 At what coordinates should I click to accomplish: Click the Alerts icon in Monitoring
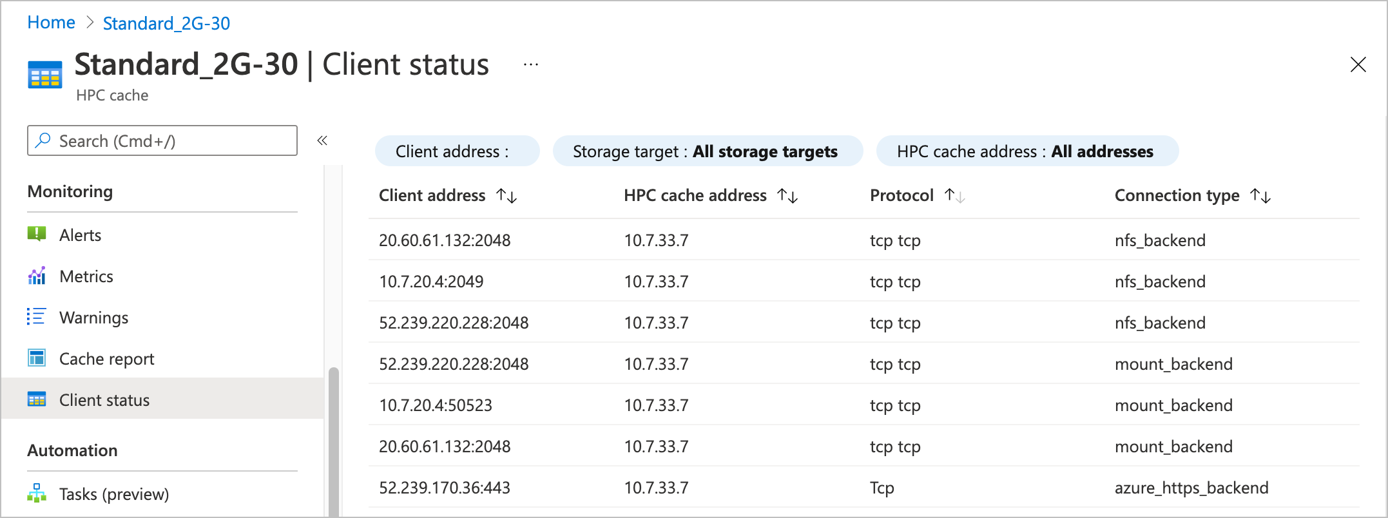[x=37, y=234]
